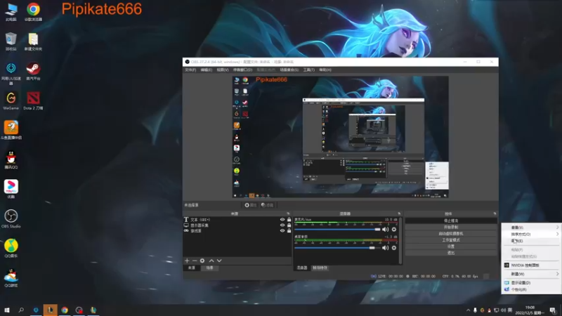
Task: Click the Chrome icon in the taskbar
Action: [65, 310]
